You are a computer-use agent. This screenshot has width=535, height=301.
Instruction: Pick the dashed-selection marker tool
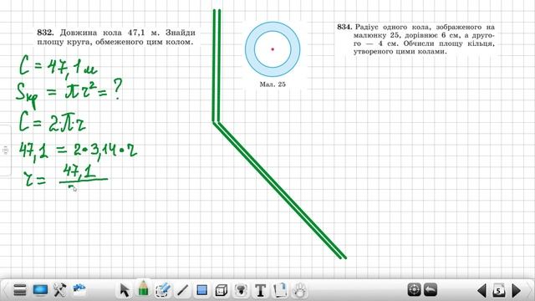[163, 290]
